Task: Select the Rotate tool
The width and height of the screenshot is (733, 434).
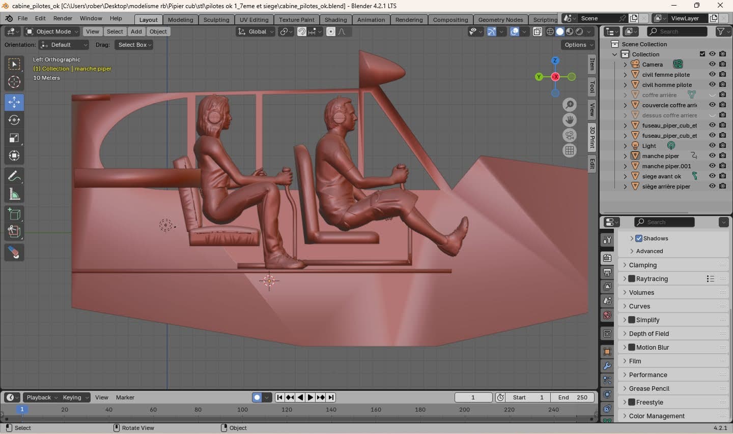Action: coord(14,119)
